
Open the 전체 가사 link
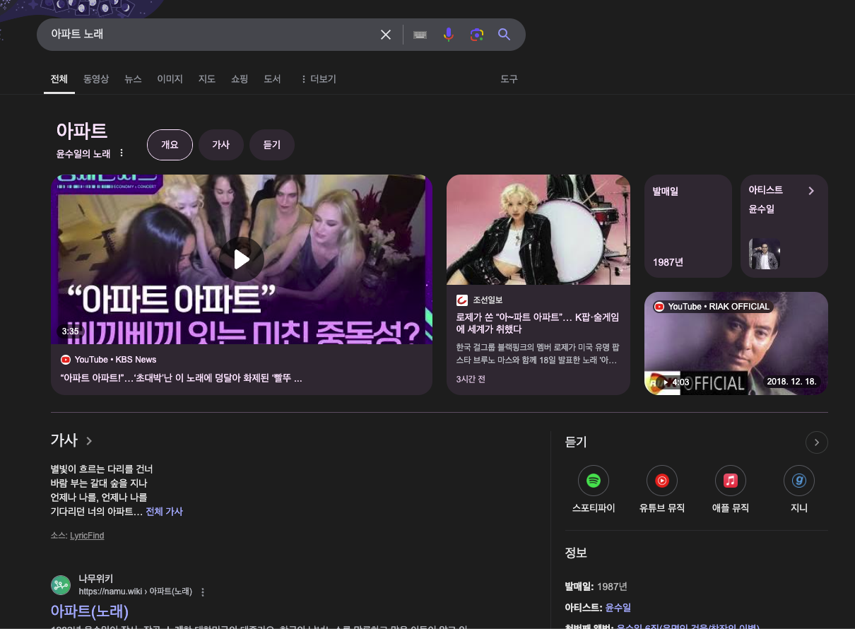(164, 512)
